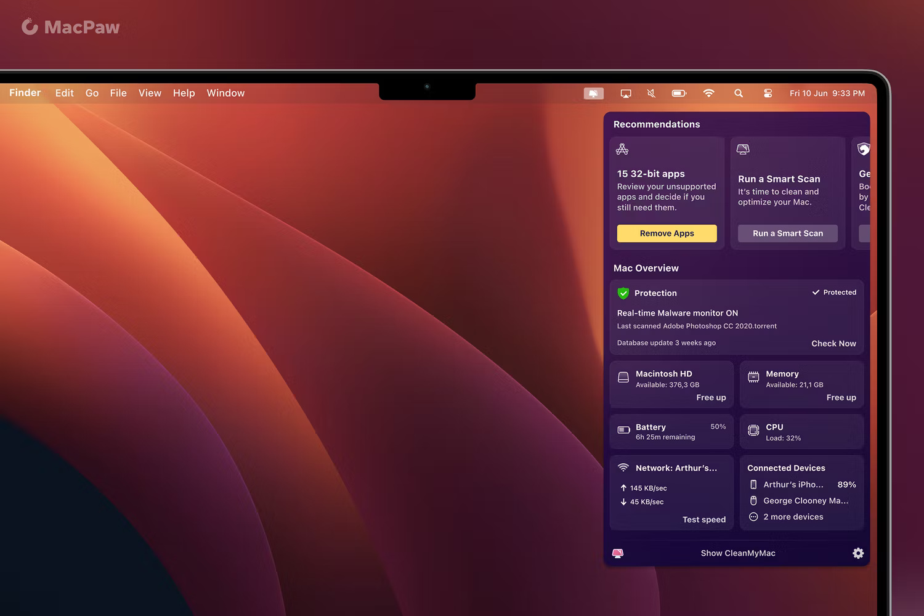The height and width of the screenshot is (616, 924).
Task: Open the File menu
Action: [118, 93]
